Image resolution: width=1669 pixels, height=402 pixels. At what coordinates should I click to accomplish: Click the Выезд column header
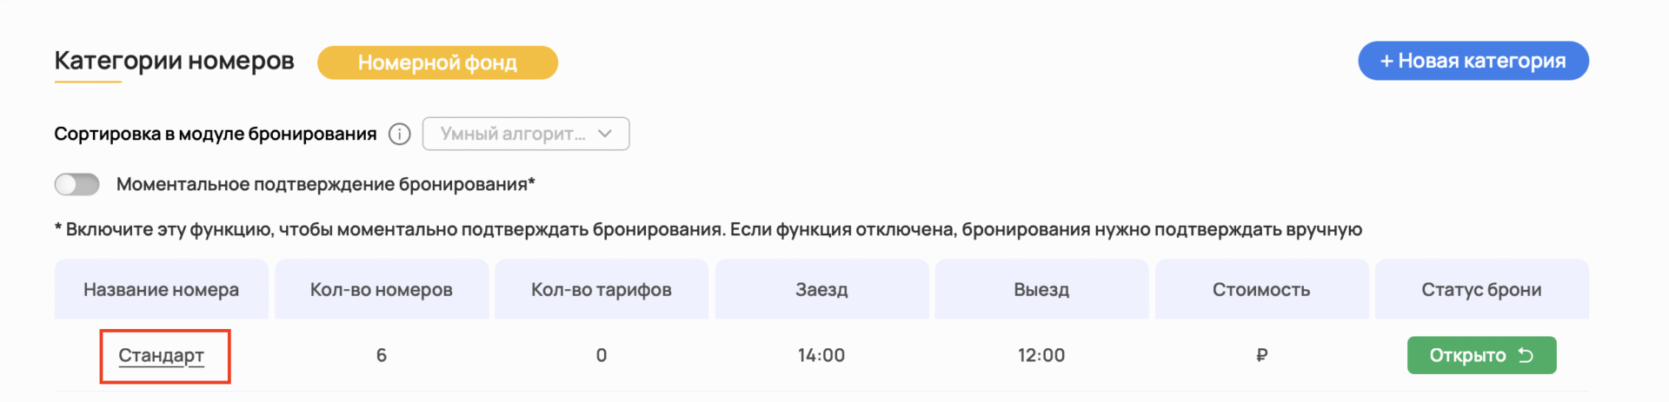(x=1041, y=290)
